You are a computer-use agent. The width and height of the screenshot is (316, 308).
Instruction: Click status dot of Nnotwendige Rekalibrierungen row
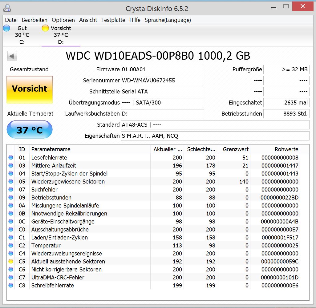[x=11, y=213]
